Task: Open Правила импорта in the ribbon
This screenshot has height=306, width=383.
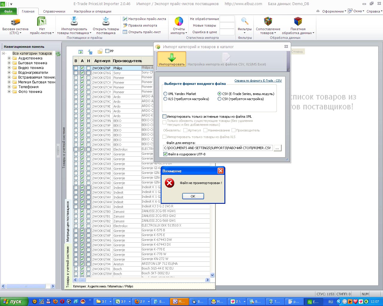Action: 140,25
